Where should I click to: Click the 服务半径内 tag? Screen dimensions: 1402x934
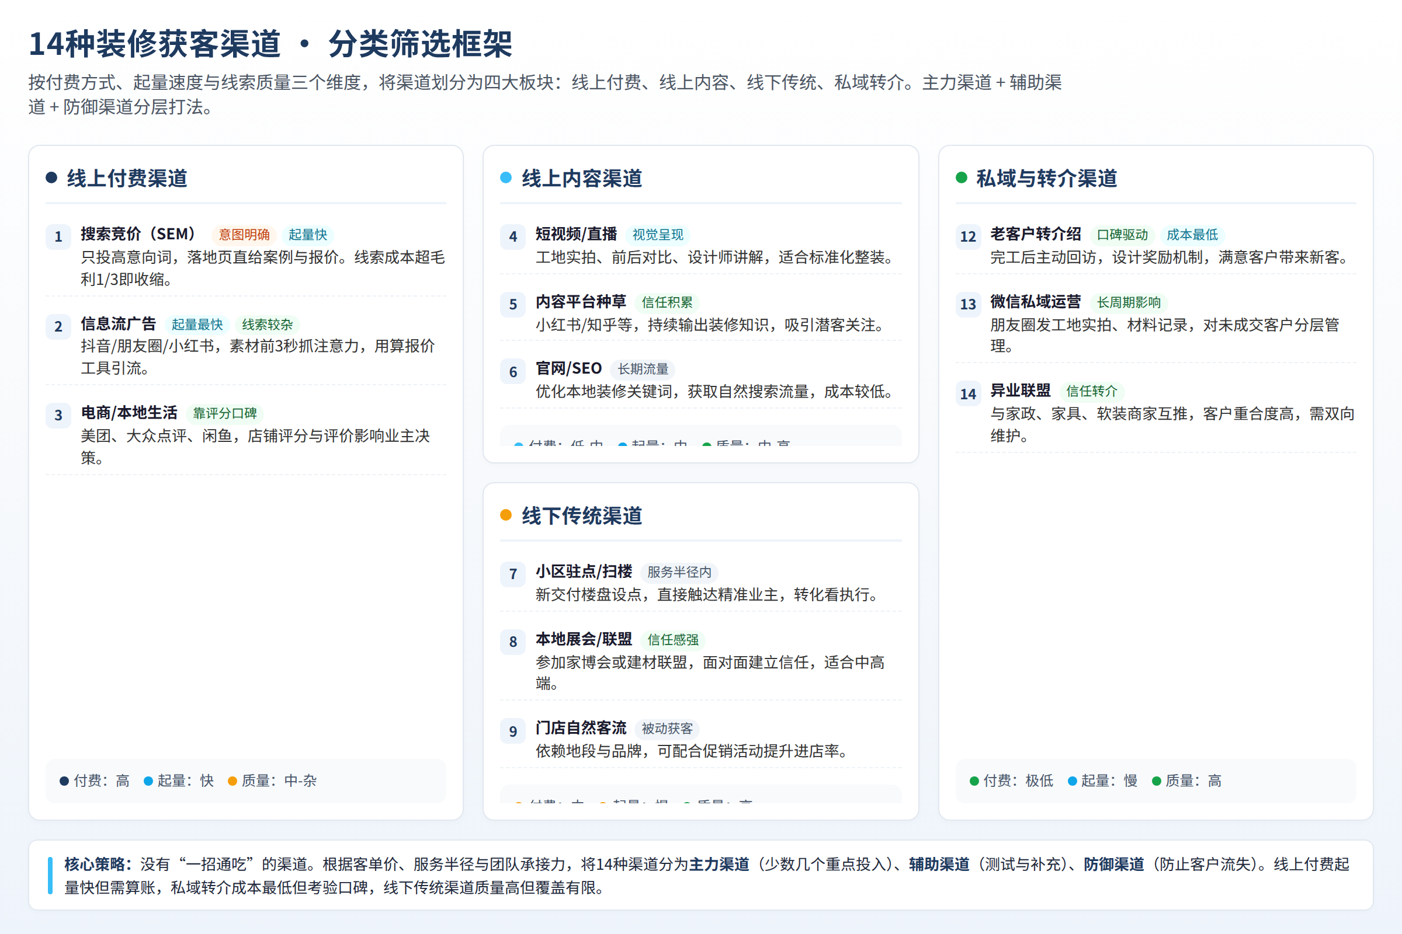679,573
